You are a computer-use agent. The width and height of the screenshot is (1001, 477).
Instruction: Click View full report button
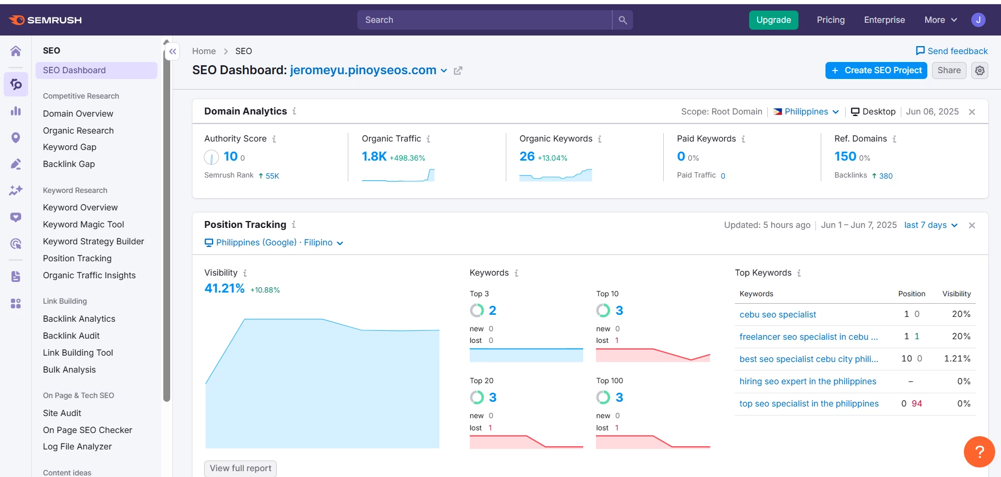click(240, 469)
